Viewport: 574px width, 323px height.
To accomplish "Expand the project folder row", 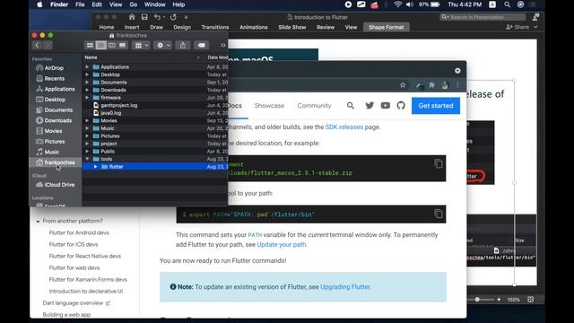I will (87, 144).
